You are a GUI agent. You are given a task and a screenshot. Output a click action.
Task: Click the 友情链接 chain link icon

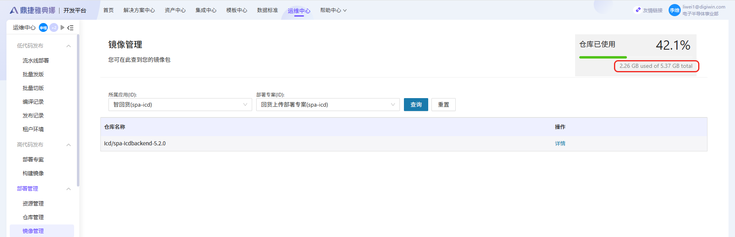pyautogui.click(x=638, y=10)
